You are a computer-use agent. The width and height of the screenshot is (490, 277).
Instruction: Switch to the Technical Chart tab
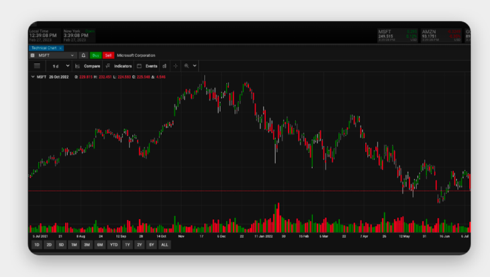click(x=44, y=48)
